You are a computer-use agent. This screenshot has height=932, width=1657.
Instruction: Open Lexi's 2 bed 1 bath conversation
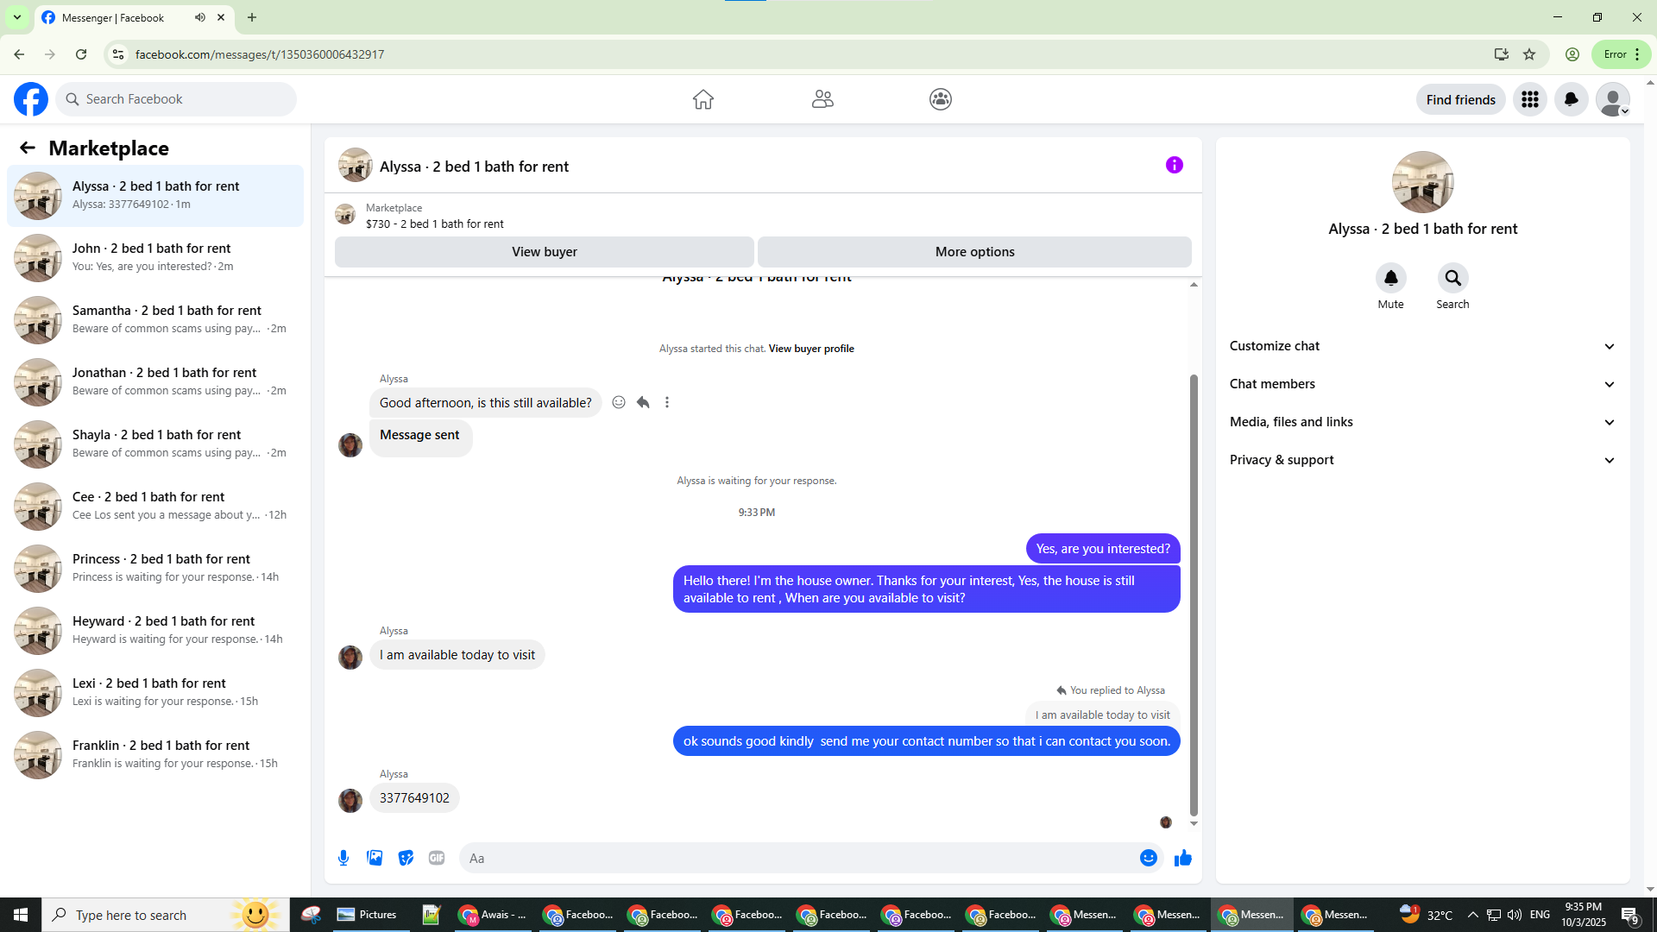pyautogui.click(x=155, y=693)
